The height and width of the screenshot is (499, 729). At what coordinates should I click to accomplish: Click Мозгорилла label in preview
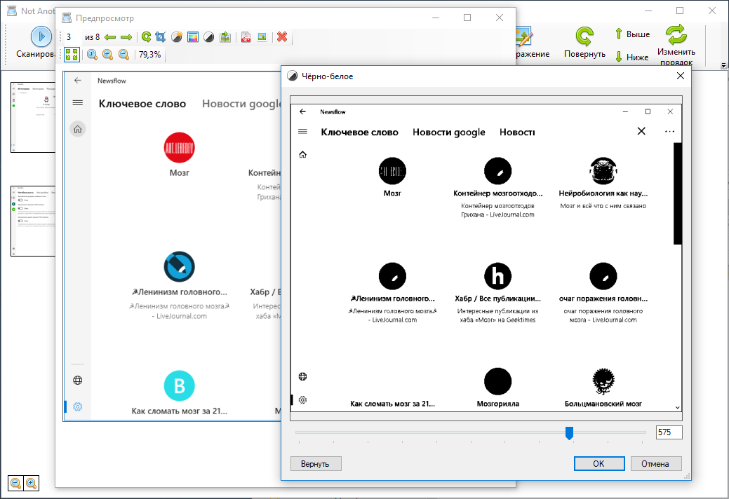click(x=498, y=404)
